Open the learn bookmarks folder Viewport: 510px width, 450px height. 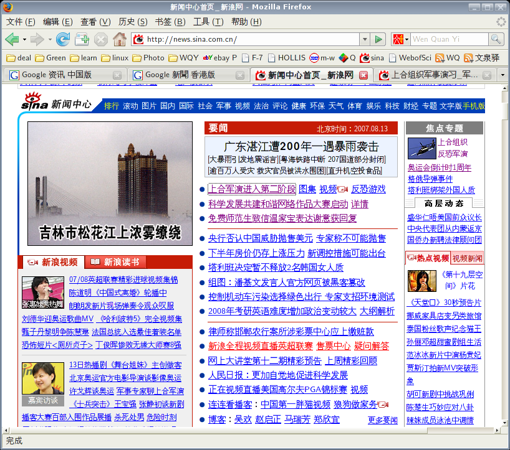[x=84, y=58]
